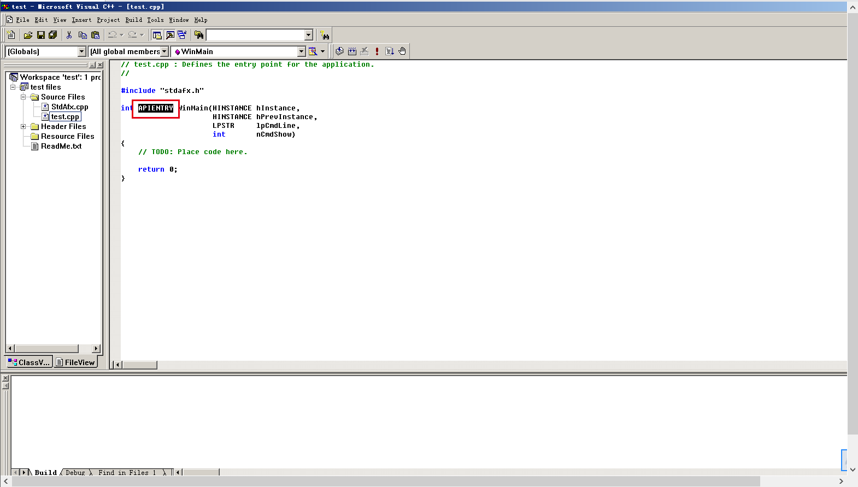
Task: Click the workspace tree right scroll arrow
Action: coord(96,348)
